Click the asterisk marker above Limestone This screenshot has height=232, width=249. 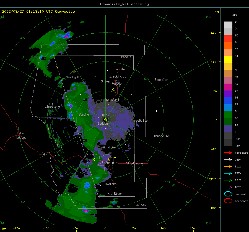pos(52,104)
